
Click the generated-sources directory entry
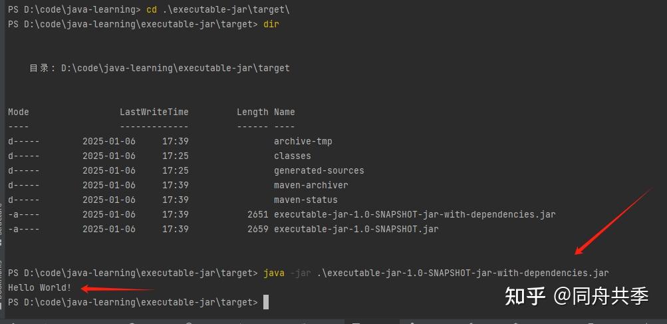pos(319,170)
